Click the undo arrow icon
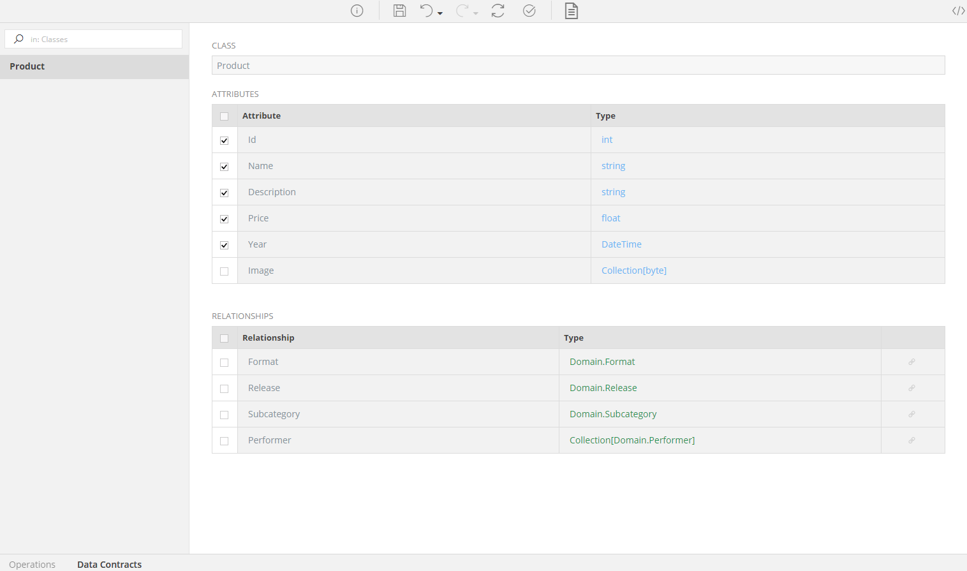 coord(426,11)
